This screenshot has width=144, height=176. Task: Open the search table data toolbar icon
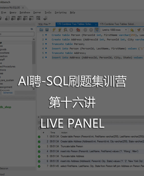(x=38, y=18)
